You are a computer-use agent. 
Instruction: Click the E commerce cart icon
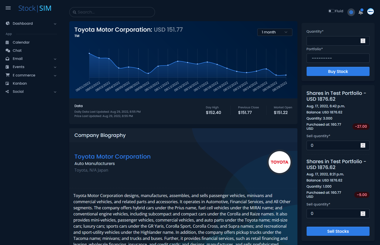point(8,75)
